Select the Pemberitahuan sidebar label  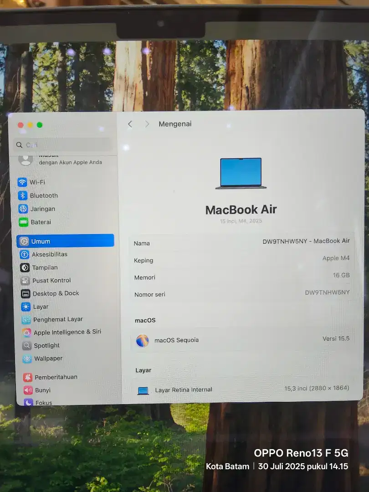pyautogui.click(x=56, y=377)
